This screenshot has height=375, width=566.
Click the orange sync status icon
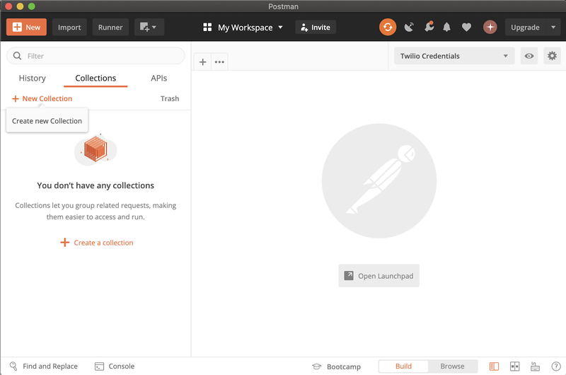[387, 27]
